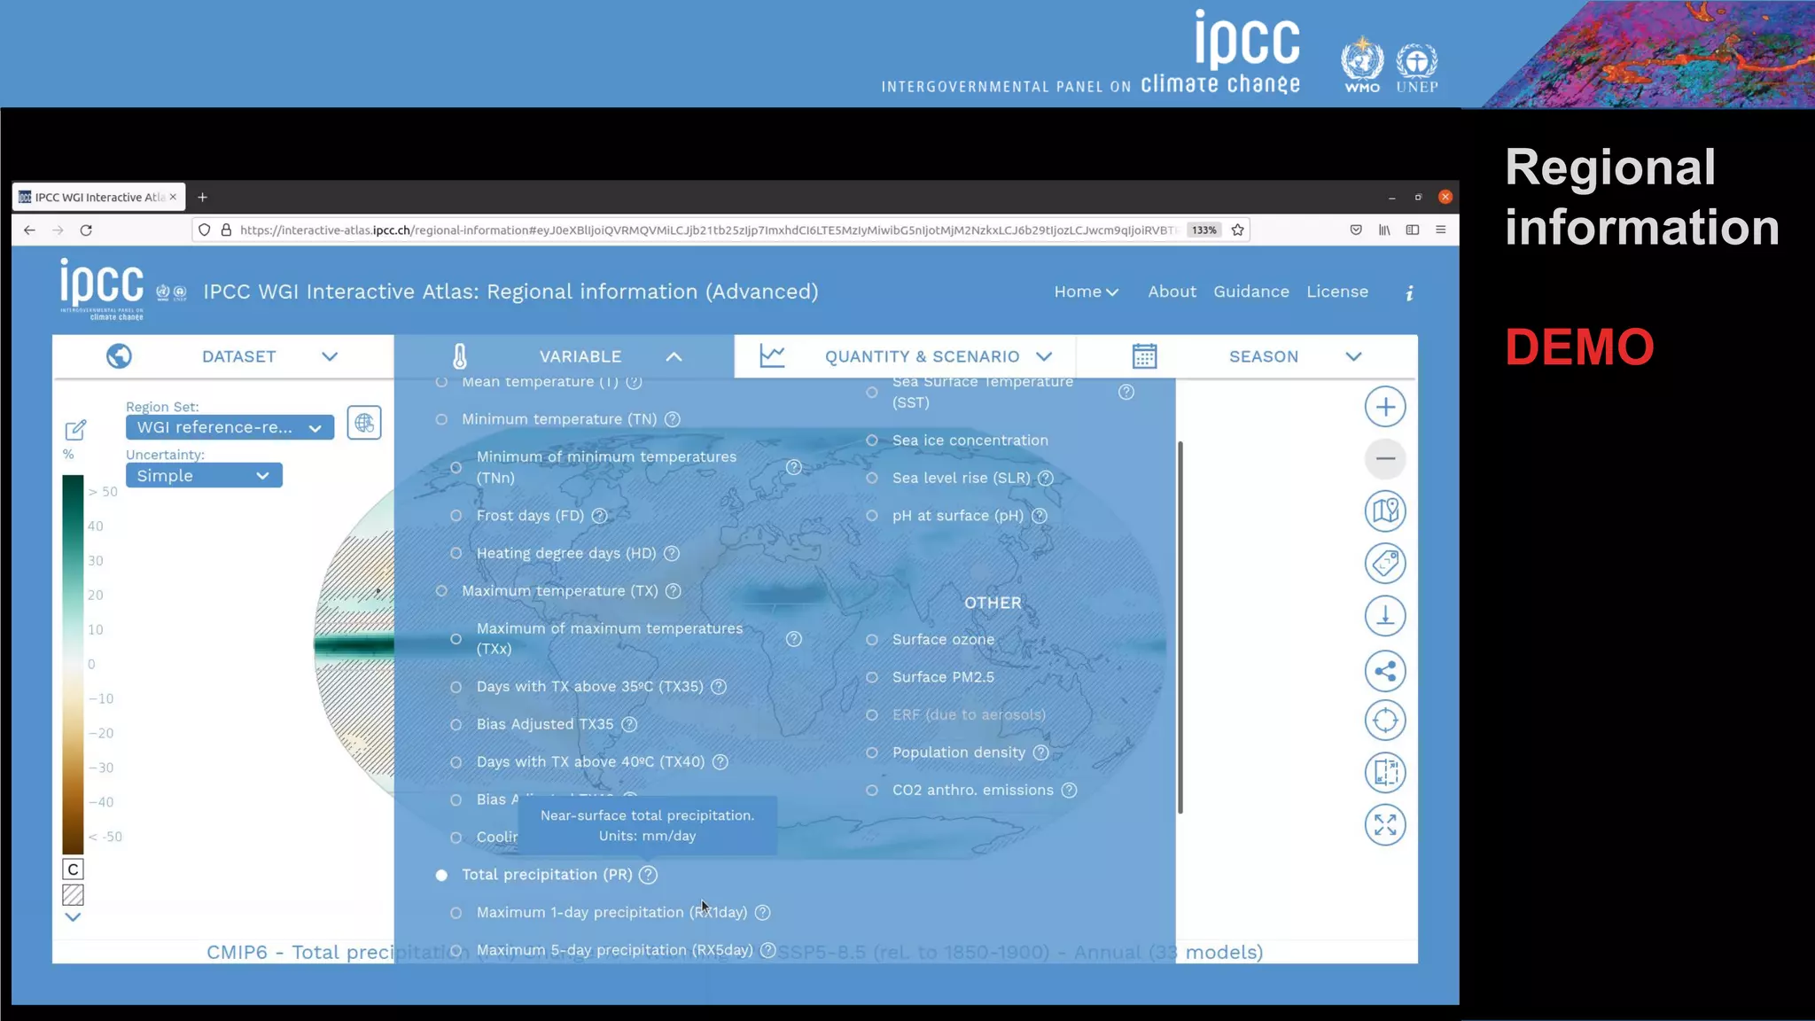
Task: Select Heating degree days (HD) option
Action: pos(456,553)
